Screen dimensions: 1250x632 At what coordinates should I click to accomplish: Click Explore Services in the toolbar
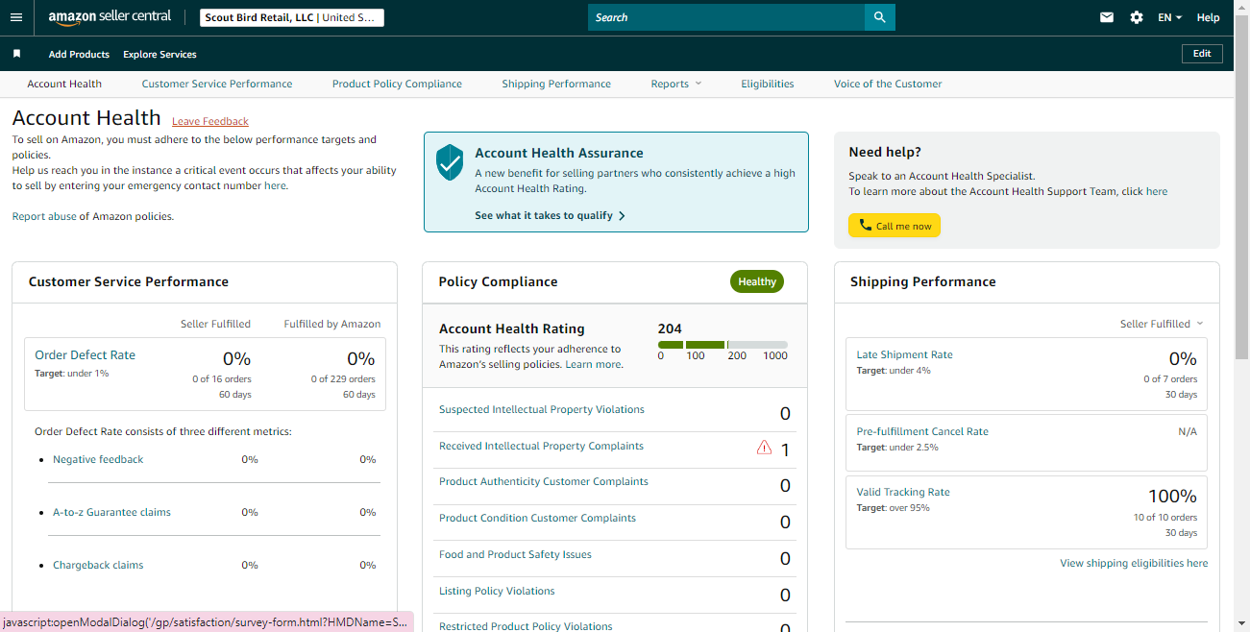159,54
